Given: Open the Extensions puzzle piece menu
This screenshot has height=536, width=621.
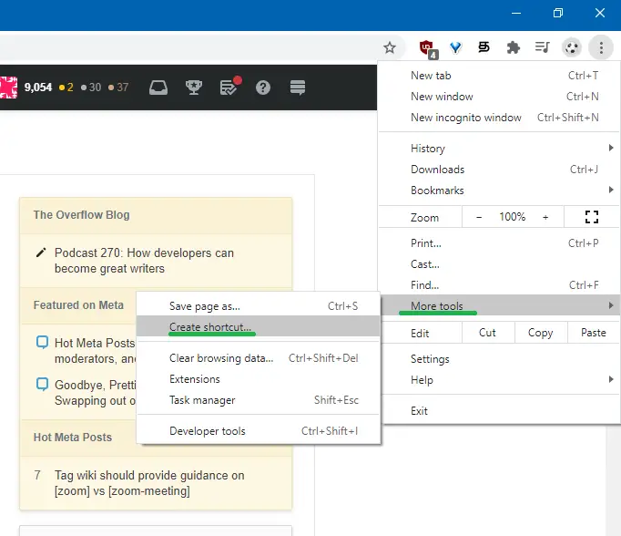Looking at the screenshot, I should pos(513,47).
